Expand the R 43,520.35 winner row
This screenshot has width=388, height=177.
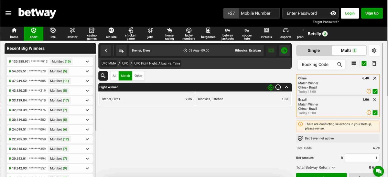[x=87, y=91]
